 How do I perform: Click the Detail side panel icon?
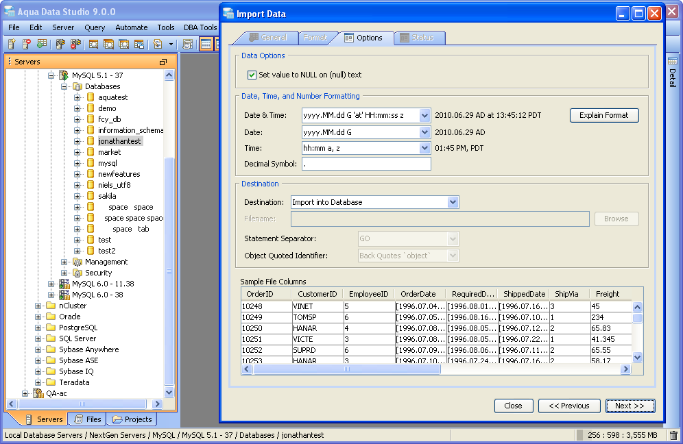tap(673, 62)
